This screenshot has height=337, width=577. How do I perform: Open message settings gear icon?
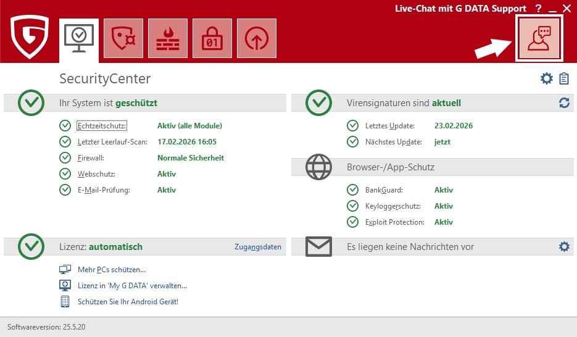point(564,246)
